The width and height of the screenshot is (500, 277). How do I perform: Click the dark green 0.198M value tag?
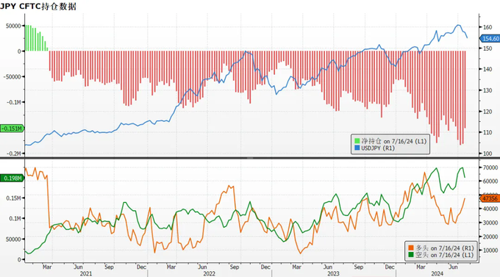pos(12,178)
